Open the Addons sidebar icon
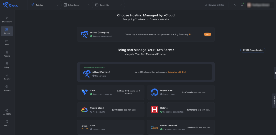Image resolution: width=276 pixels, height=135 pixels. 7,52
